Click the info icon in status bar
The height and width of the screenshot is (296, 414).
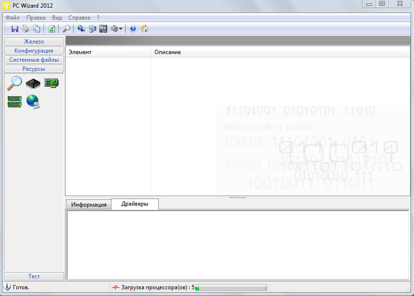pos(7,287)
